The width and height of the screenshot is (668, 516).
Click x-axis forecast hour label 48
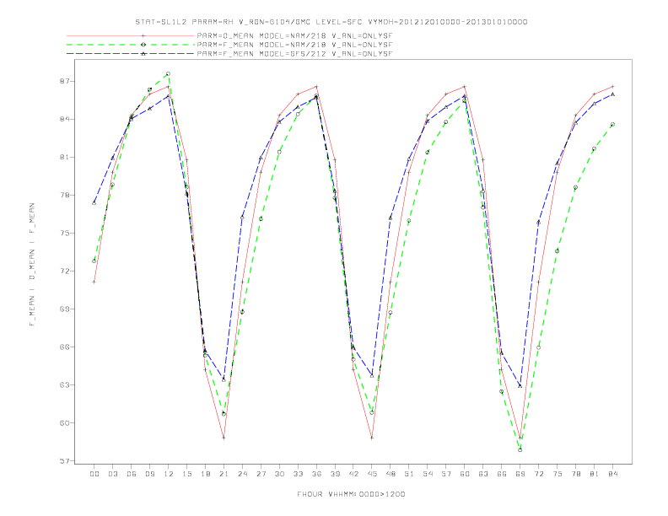391,474
